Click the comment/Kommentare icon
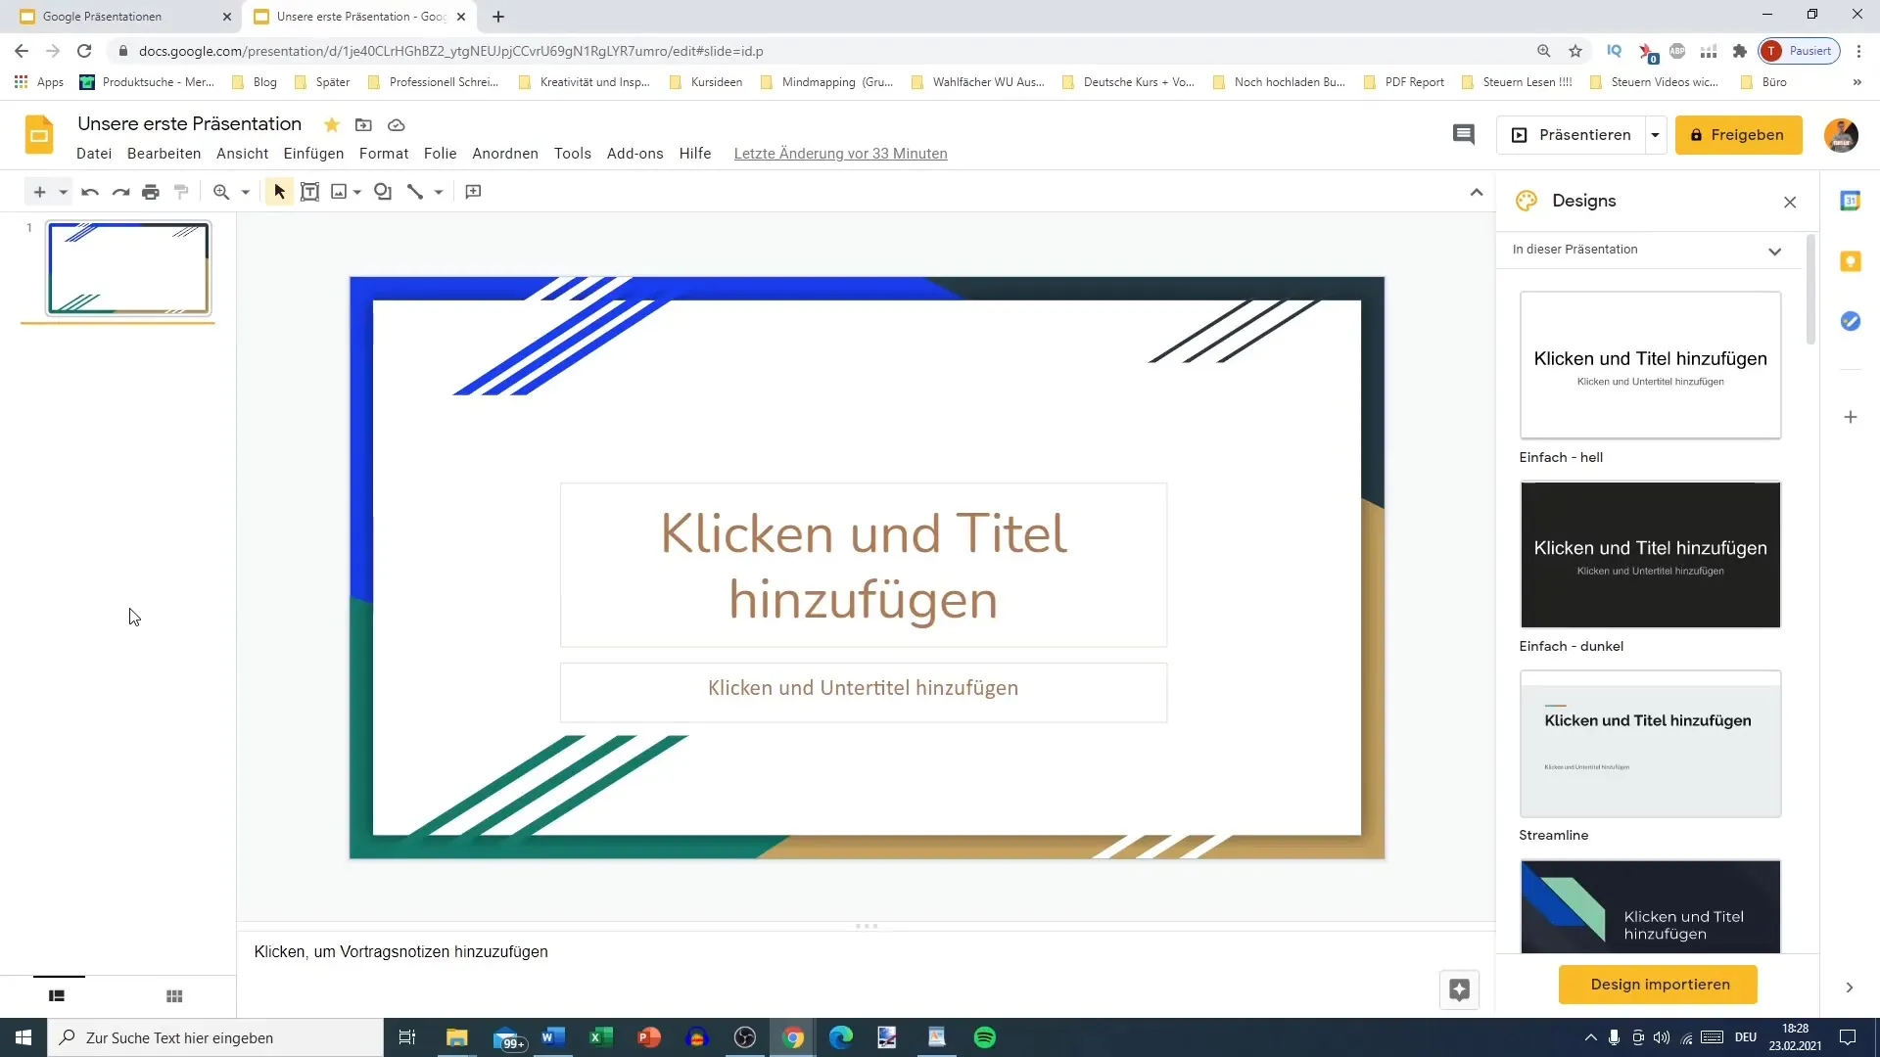This screenshot has width=1880, height=1057. (x=1464, y=133)
